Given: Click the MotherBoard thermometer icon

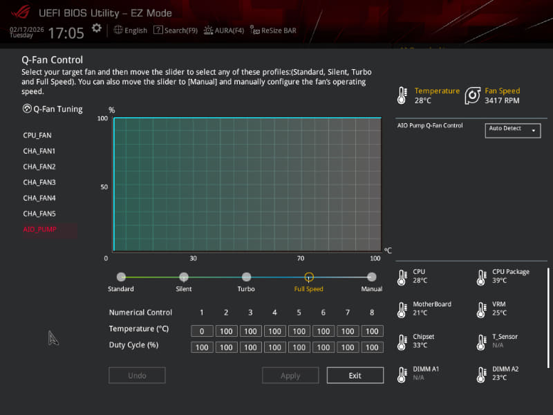Looking at the screenshot, I should click(402, 310).
